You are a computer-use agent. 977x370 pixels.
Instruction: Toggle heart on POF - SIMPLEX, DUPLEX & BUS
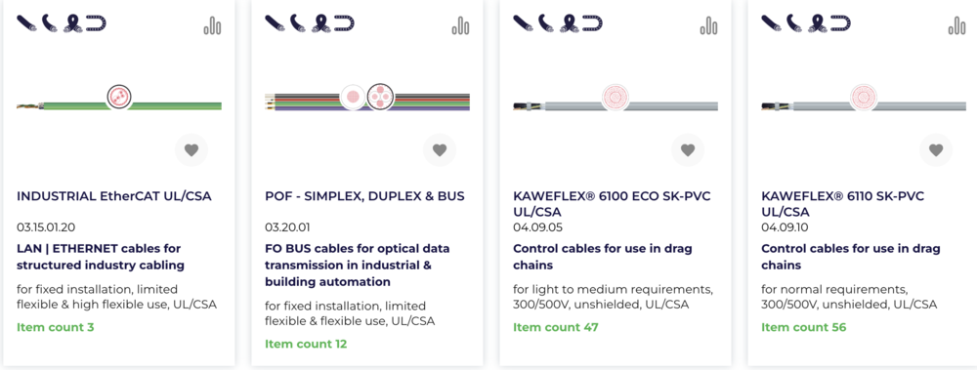440,150
